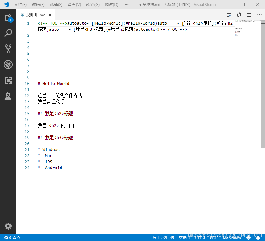The height and width of the screenshot is (241, 265).
Task: Click the errors count in status bar
Action: coord(8,238)
